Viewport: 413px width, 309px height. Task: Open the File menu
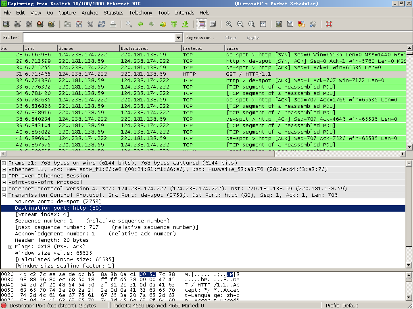coord(7,12)
